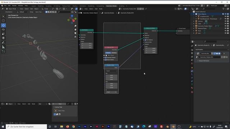Viewport: 230px width, 129px height.
Task: Click the blue Z axis navigation gizmo
Action: (x=72, y=16)
